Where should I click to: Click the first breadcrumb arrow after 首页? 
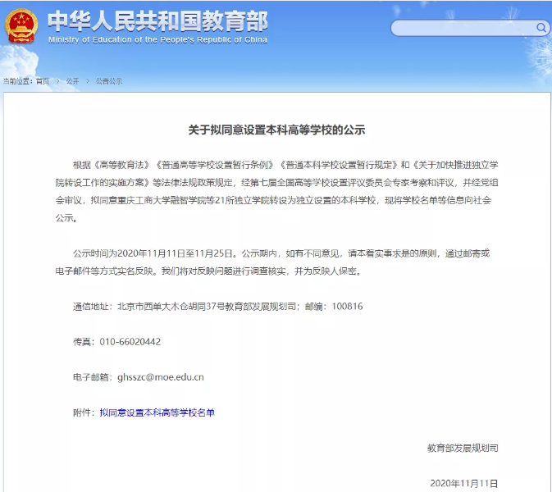coord(57,81)
